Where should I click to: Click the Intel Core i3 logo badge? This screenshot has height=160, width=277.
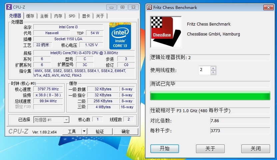(x=120, y=36)
